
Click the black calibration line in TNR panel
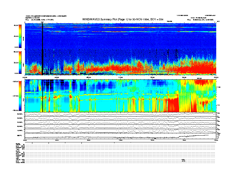pos(43,96)
